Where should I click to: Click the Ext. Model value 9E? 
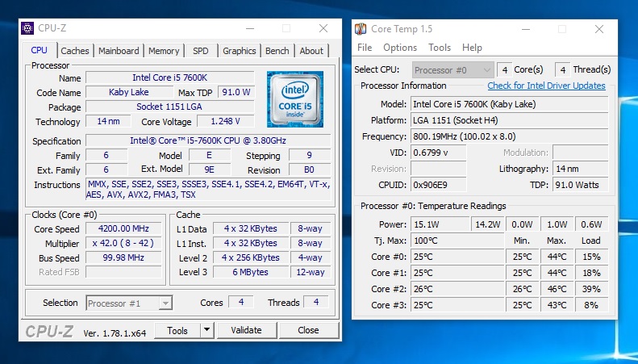tap(210, 169)
